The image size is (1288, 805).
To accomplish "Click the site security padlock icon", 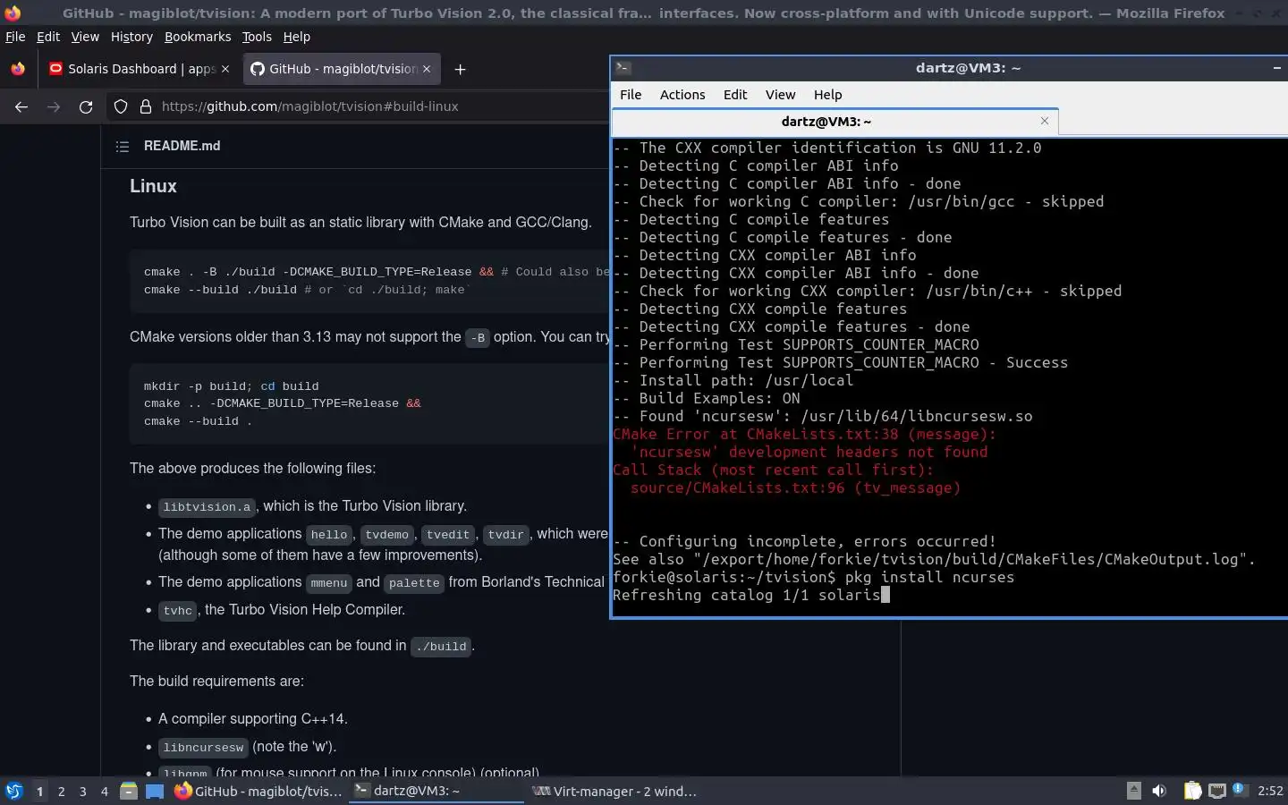I will (x=146, y=106).
